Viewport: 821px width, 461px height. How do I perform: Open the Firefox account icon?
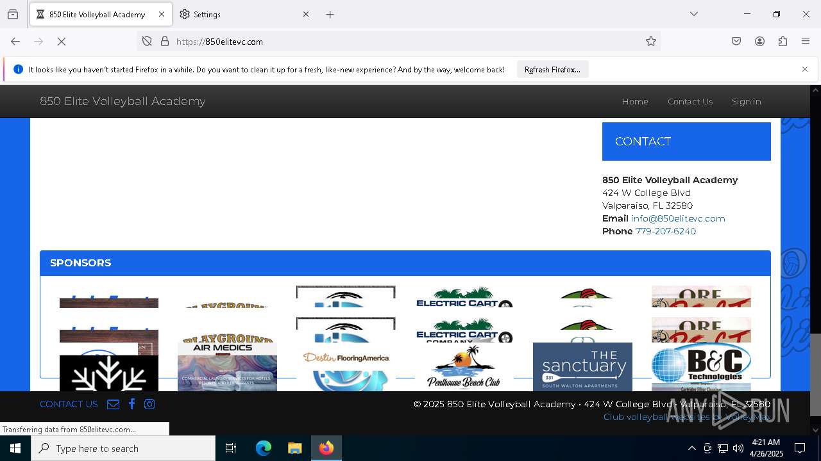click(759, 42)
